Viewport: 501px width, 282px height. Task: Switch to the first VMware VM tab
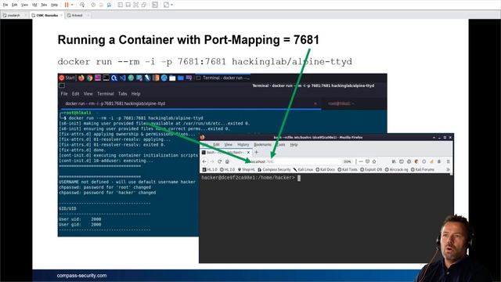tap(15, 16)
